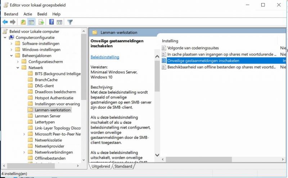Select Lanman-werkstation in the tree

53,110
